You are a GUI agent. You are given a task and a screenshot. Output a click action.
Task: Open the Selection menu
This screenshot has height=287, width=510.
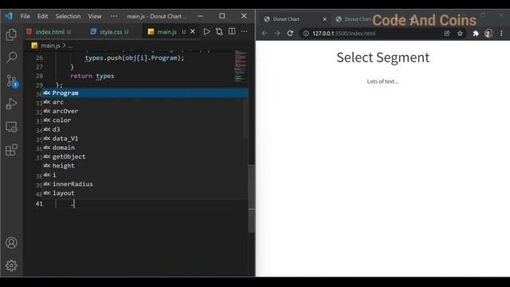pos(68,16)
